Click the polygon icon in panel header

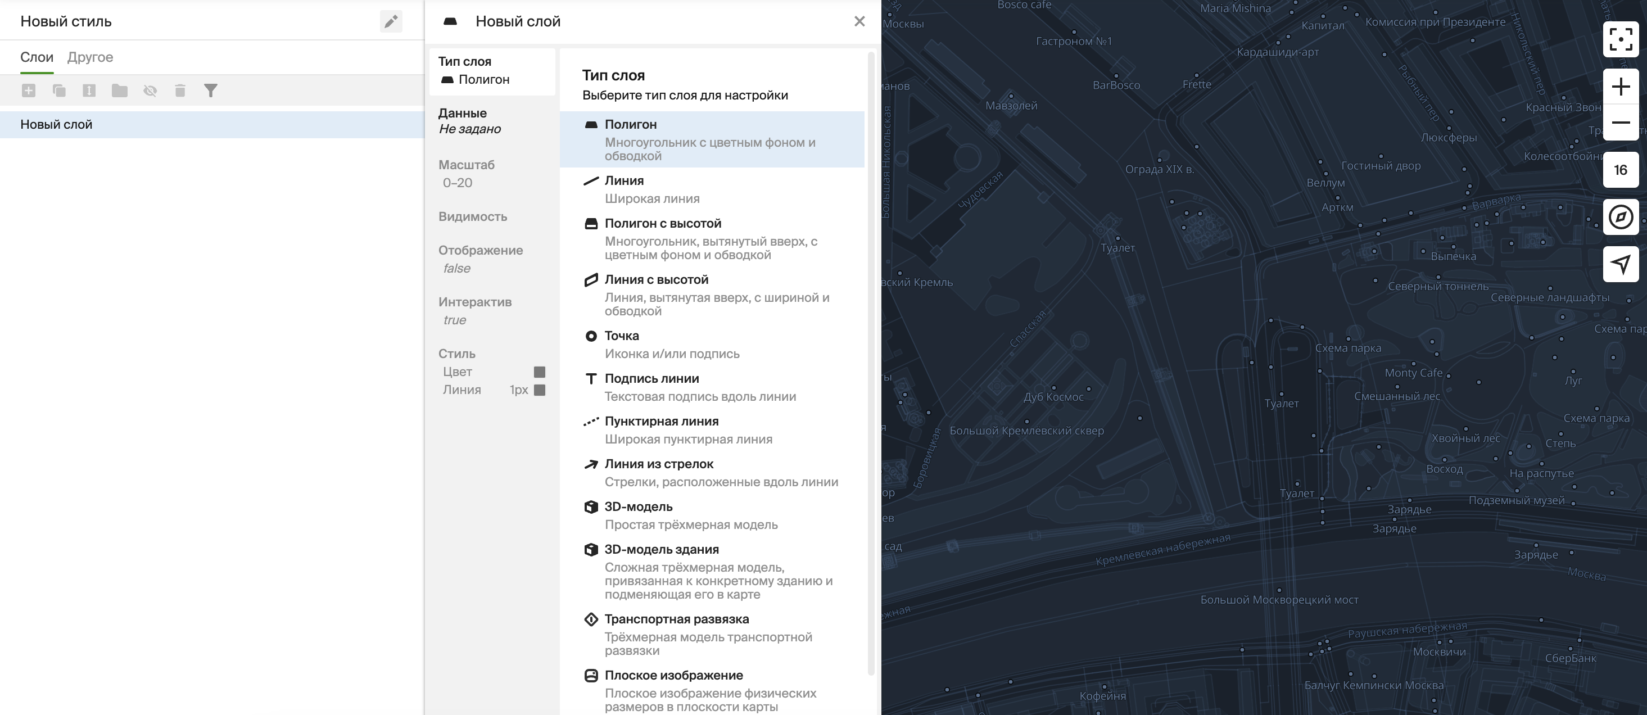pyautogui.click(x=450, y=21)
